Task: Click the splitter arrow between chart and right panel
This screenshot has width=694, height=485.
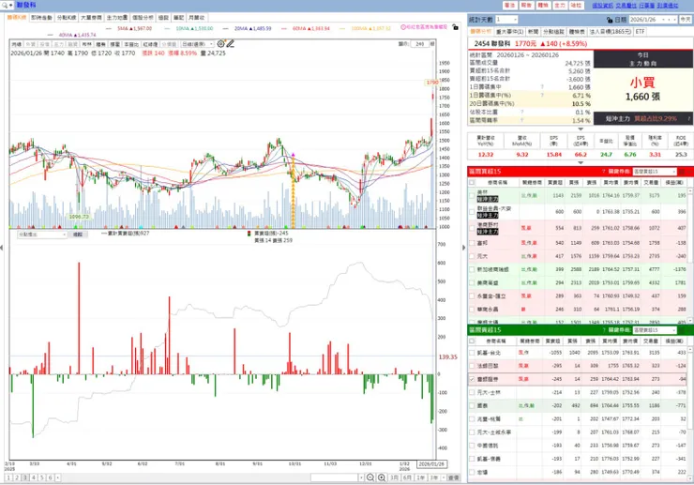Action: coord(464,248)
